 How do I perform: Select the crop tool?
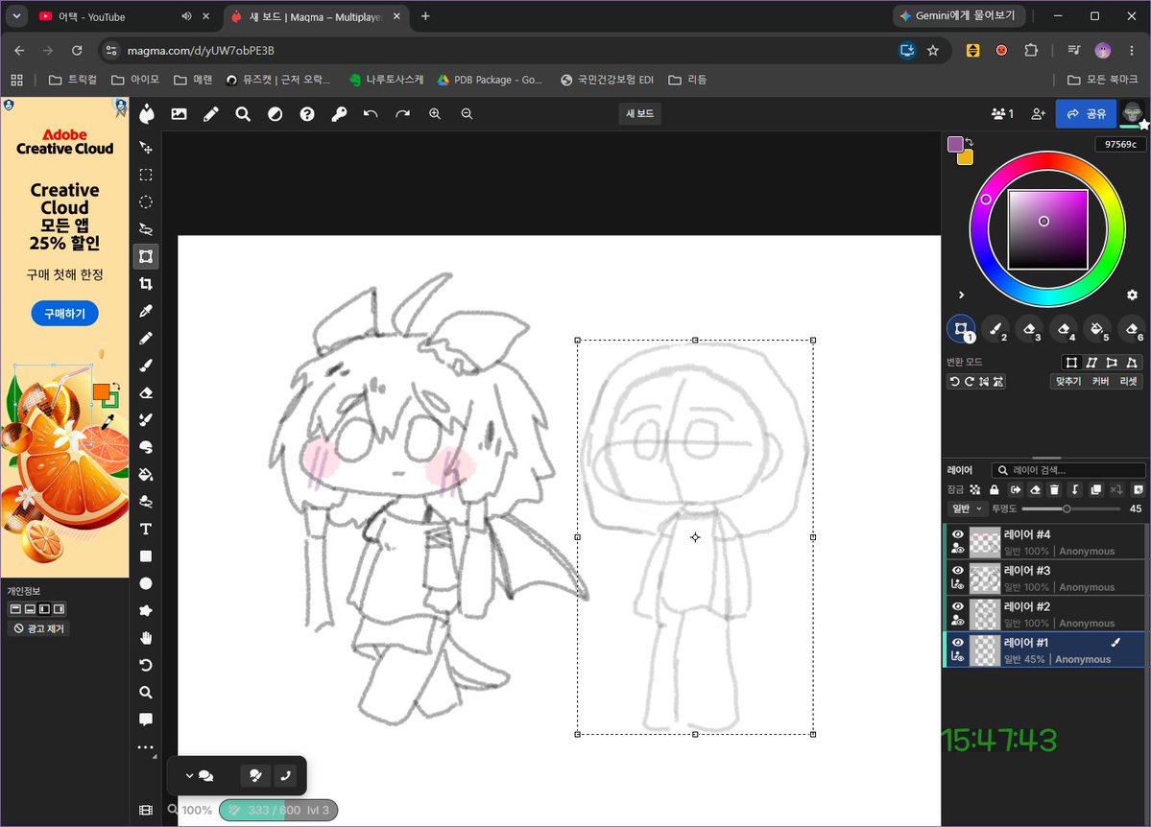pos(146,284)
